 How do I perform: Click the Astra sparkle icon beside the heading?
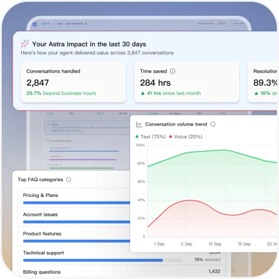click(25, 43)
